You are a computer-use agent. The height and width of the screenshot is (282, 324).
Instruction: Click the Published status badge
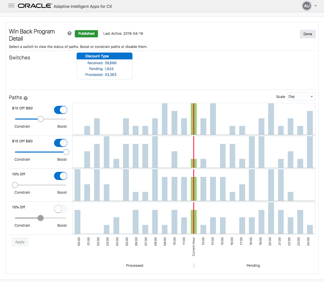pos(86,34)
